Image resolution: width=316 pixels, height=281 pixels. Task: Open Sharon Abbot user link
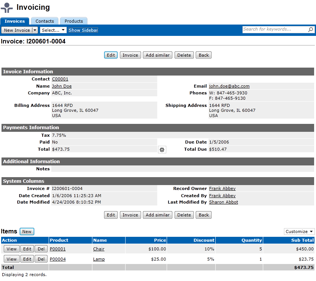(x=223, y=202)
